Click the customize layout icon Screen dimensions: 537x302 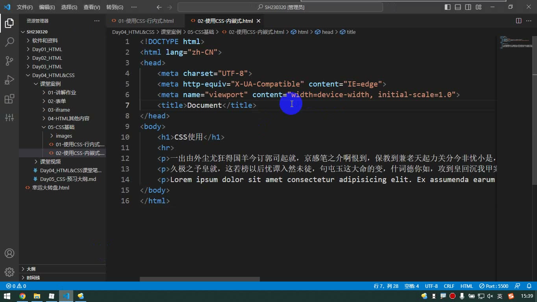478,7
